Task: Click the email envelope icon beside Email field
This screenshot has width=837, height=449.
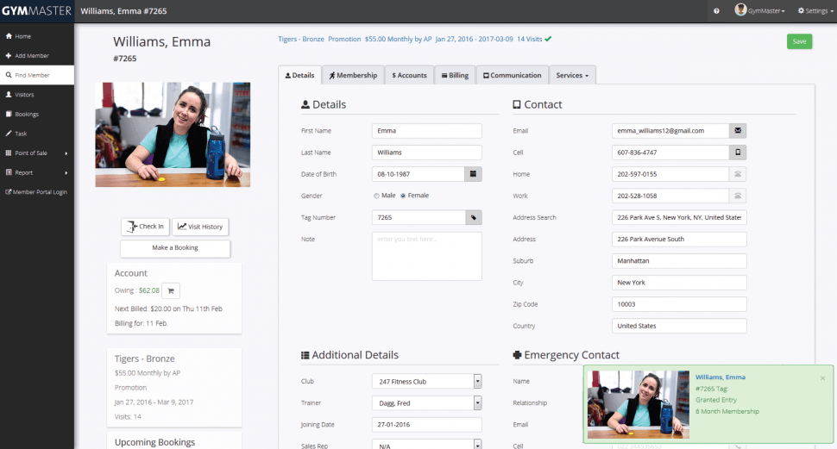Action: click(x=738, y=131)
